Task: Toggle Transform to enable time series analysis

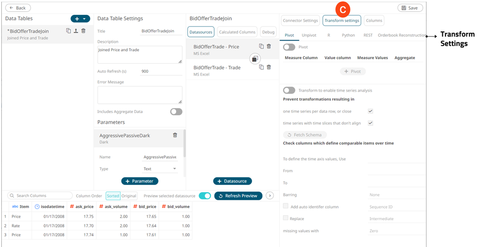Action: [289, 90]
